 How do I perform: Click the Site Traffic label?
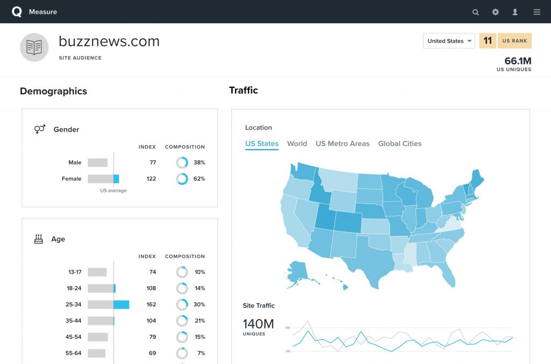[259, 306]
